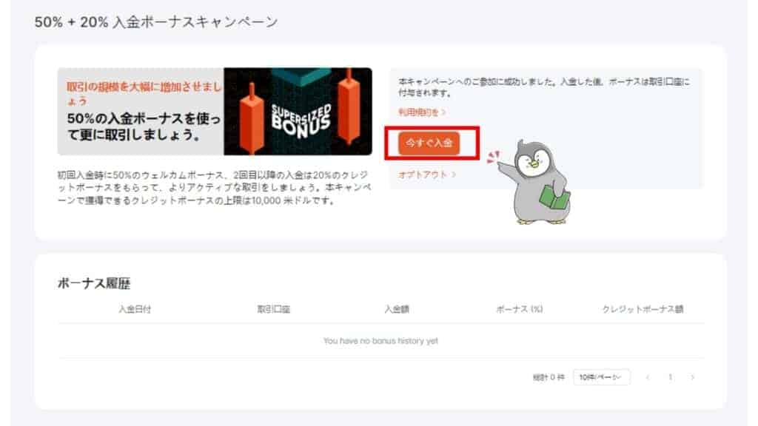
Task: Click the 入金額 column header
Action: [x=397, y=309]
